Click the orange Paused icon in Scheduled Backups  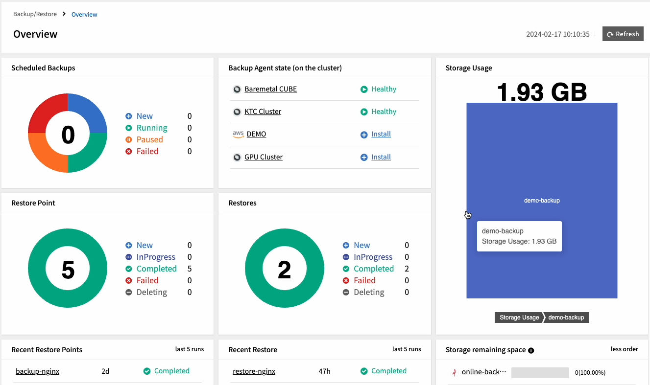(129, 140)
